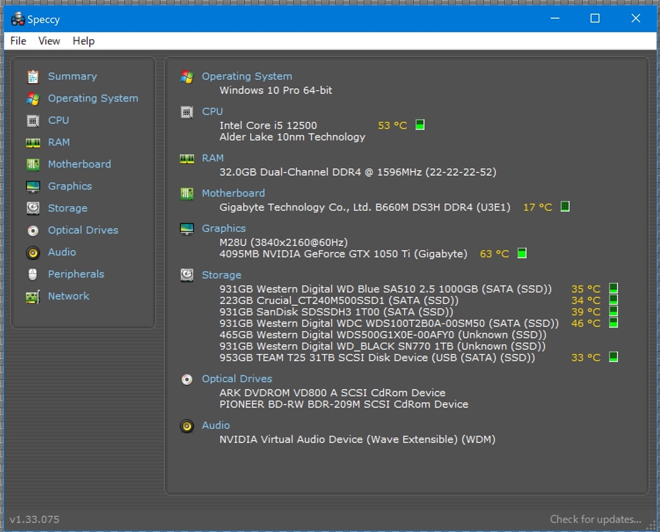Open the View menu
This screenshot has height=532, width=660.
(49, 41)
